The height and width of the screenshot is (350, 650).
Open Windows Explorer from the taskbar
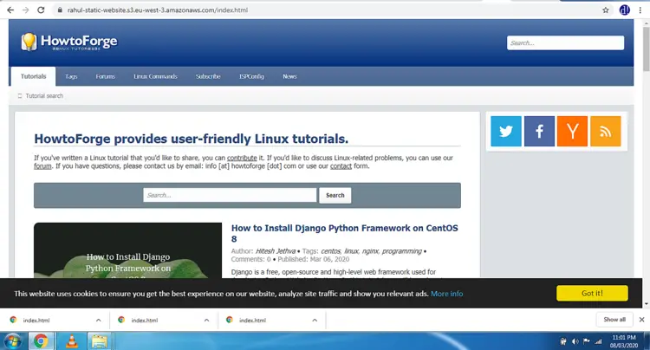coord(99,340)
